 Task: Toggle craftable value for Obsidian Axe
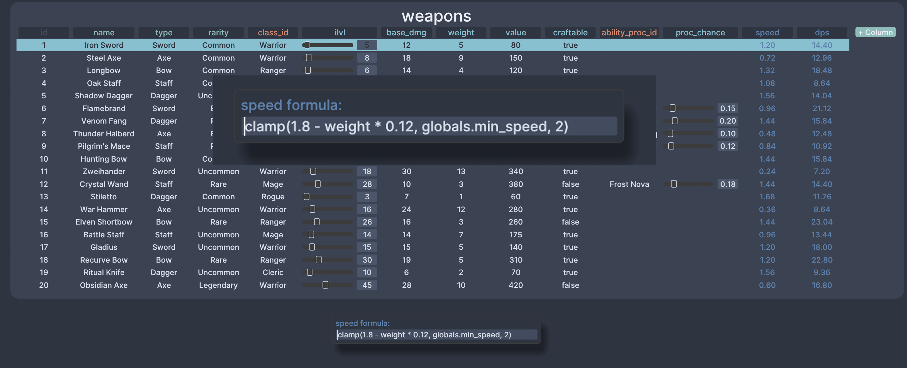tap(570, 285)
